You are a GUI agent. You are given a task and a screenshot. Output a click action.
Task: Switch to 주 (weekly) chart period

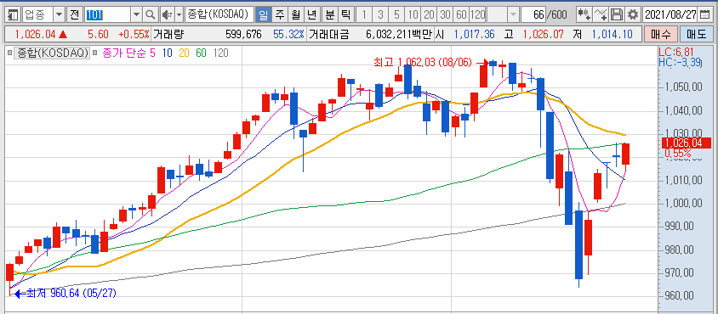(279, 15)
